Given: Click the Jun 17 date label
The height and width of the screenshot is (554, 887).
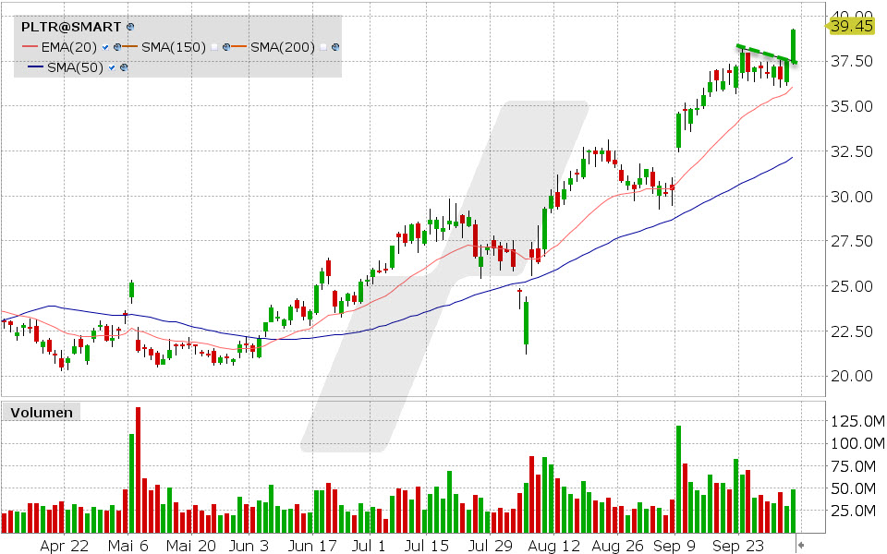Looking at the screenshot, I should [311, 546].
